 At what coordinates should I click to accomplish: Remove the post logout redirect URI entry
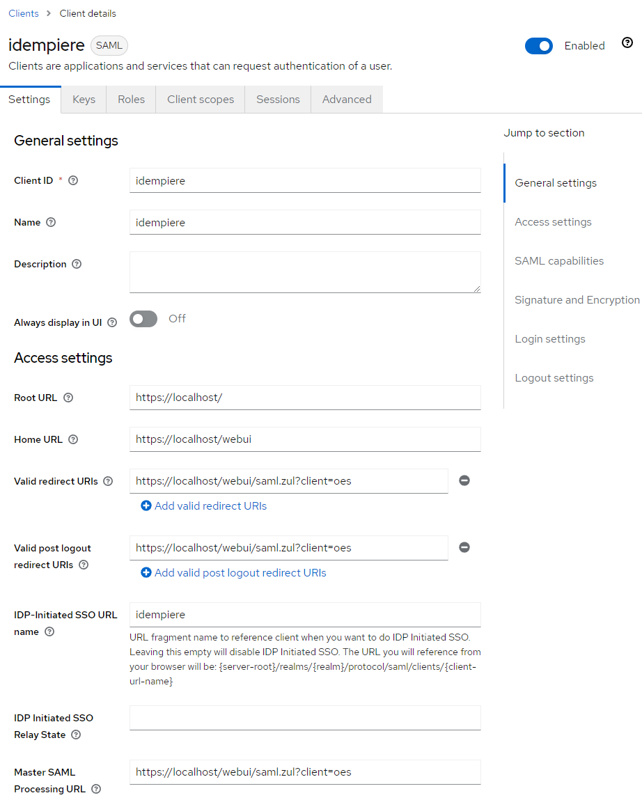pos(464,547)
